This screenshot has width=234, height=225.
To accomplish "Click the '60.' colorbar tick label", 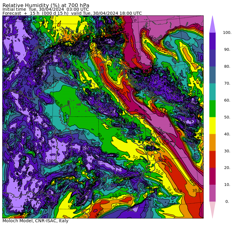I will pos(227,100).
